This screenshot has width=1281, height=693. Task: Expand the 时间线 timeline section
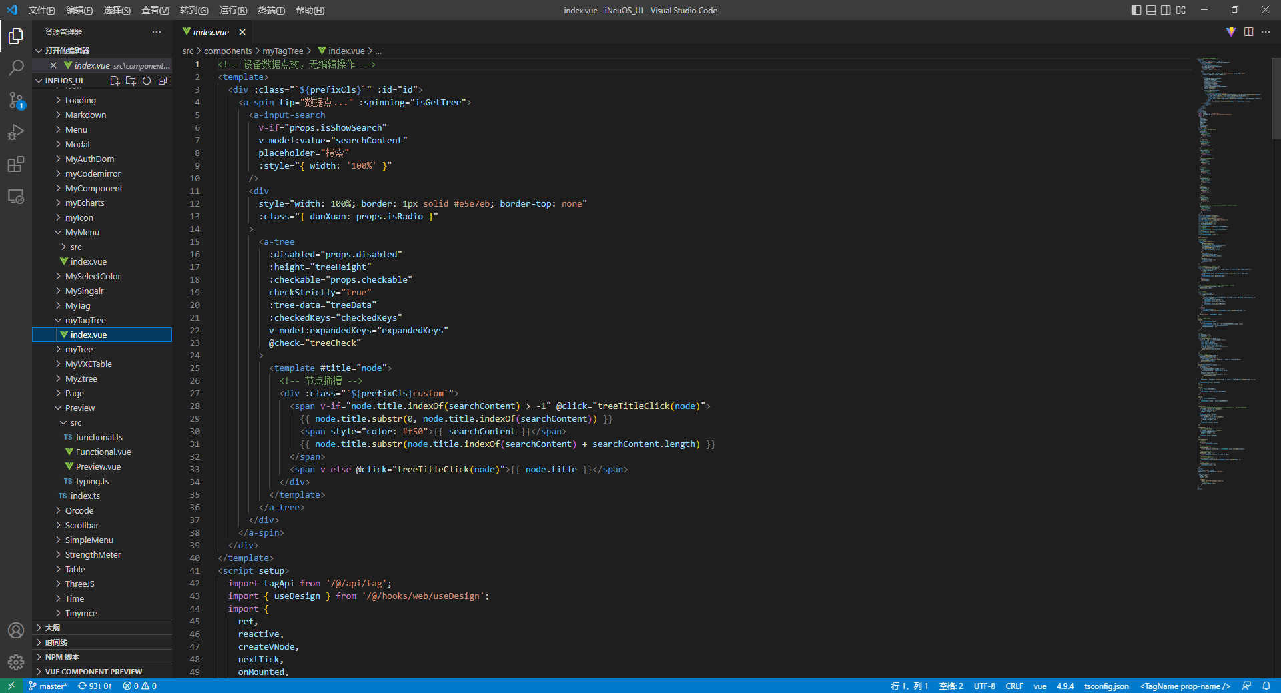(102, 642)
